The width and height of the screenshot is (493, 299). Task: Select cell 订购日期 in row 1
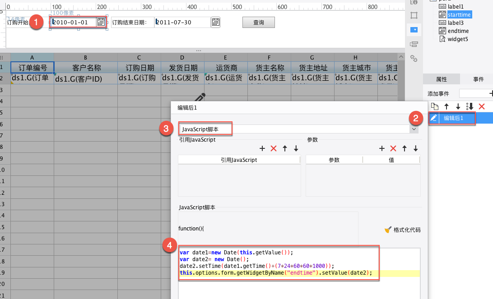pos(140,68)
